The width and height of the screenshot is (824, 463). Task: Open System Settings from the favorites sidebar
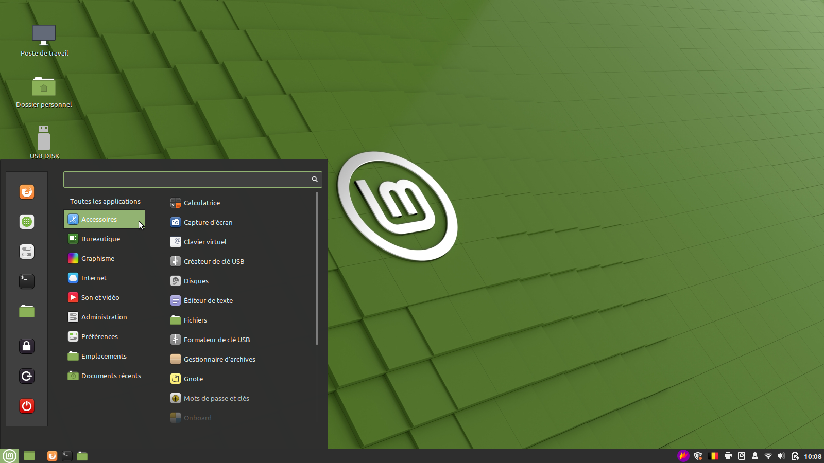click(27, 252)
